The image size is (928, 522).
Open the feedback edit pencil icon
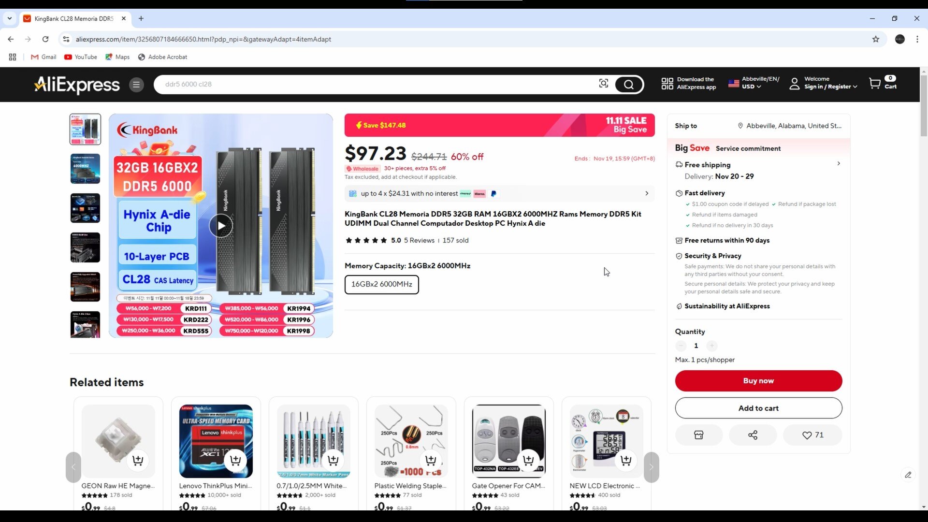click(908, 475)
